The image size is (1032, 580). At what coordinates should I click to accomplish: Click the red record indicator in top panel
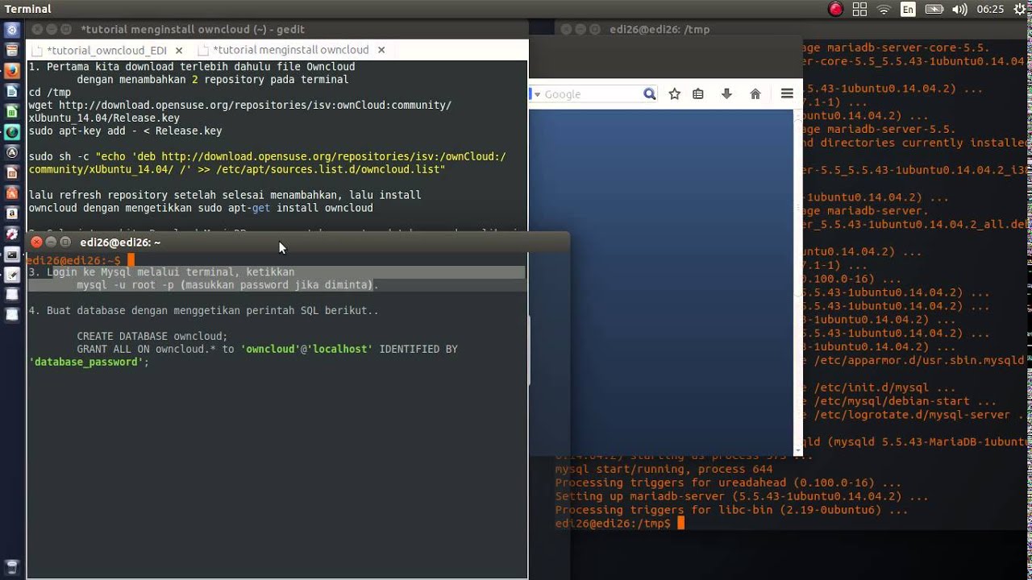[835, 9]
